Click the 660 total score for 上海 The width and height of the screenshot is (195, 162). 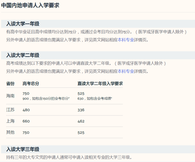pyautogui.click(x=26, y=121)
